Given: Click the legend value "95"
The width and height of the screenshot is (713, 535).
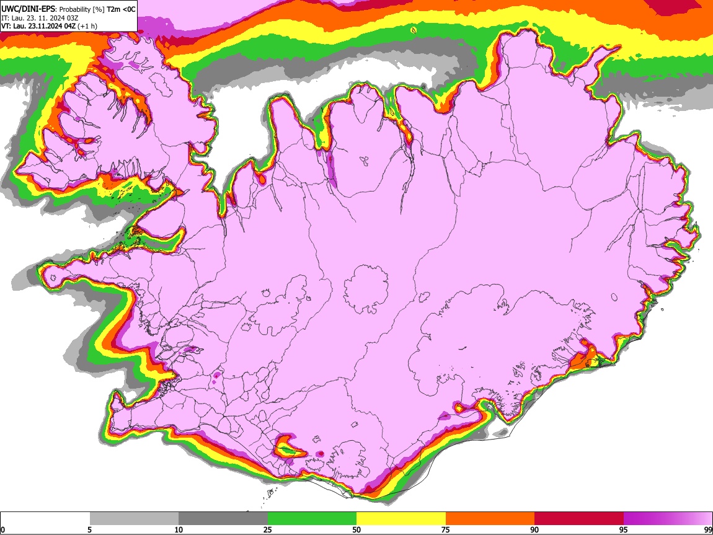Looking at the screenshot, I should [624, 529].
